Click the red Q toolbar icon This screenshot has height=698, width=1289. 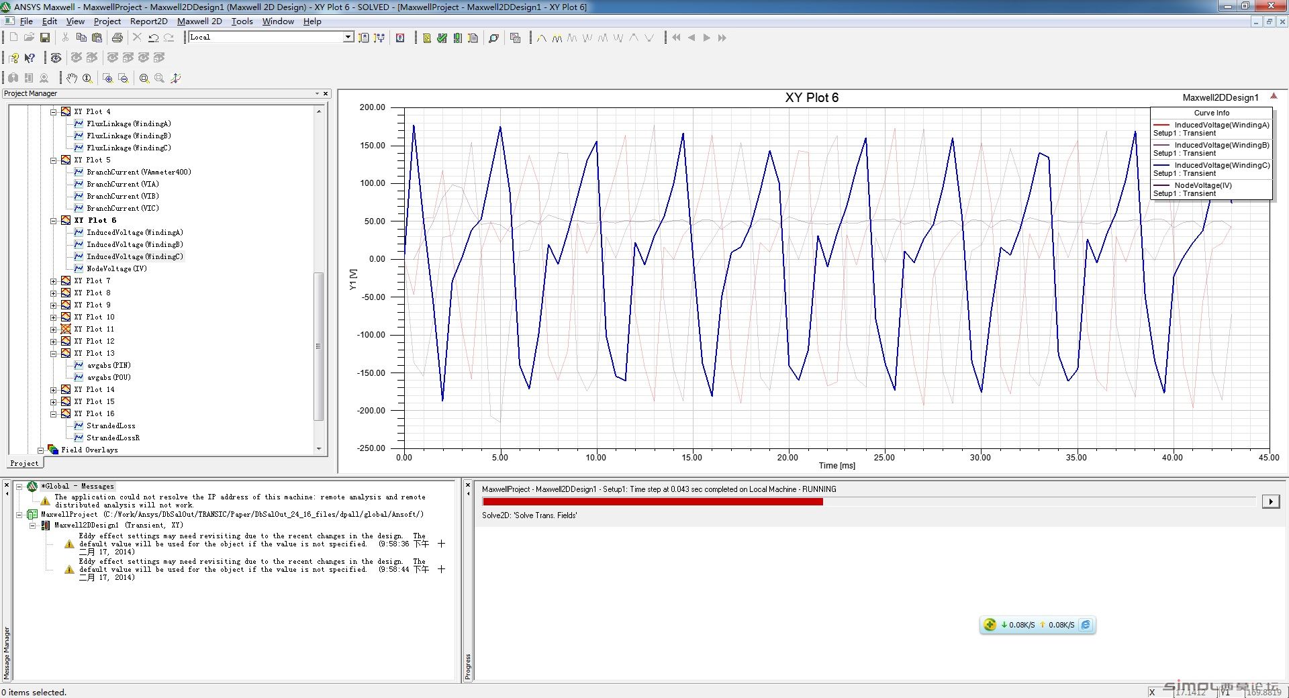coord(400,38)
